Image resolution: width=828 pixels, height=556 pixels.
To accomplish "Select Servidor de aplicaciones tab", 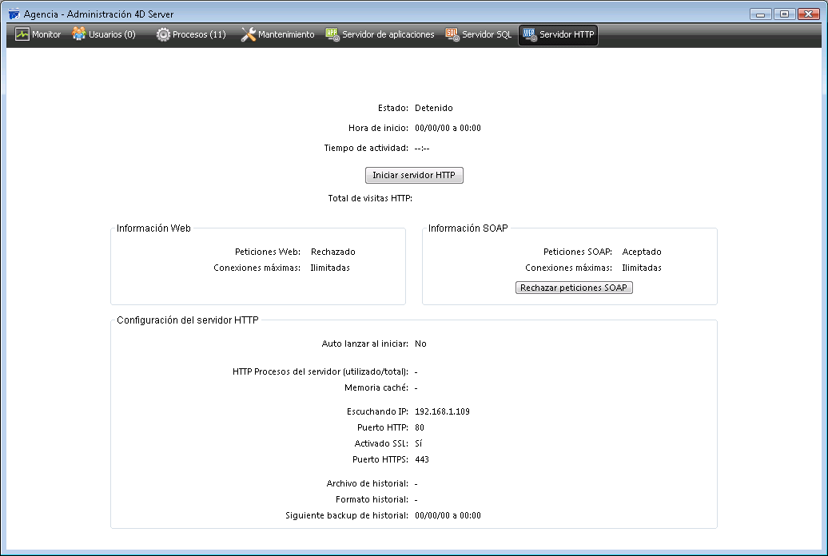I will (380, 35).
